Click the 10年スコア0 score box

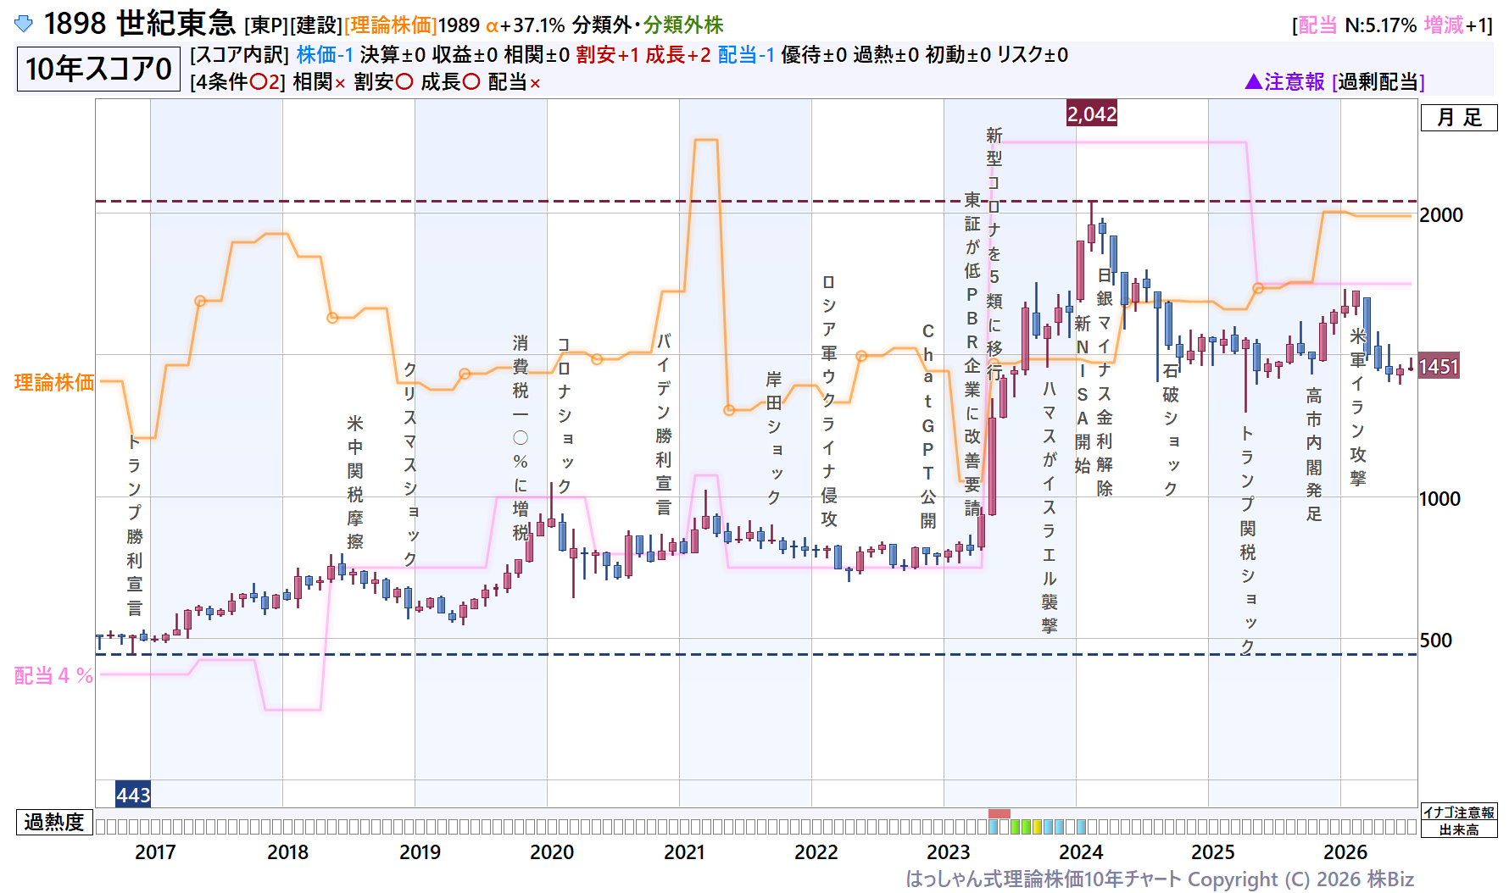click(x=98, y=69)
